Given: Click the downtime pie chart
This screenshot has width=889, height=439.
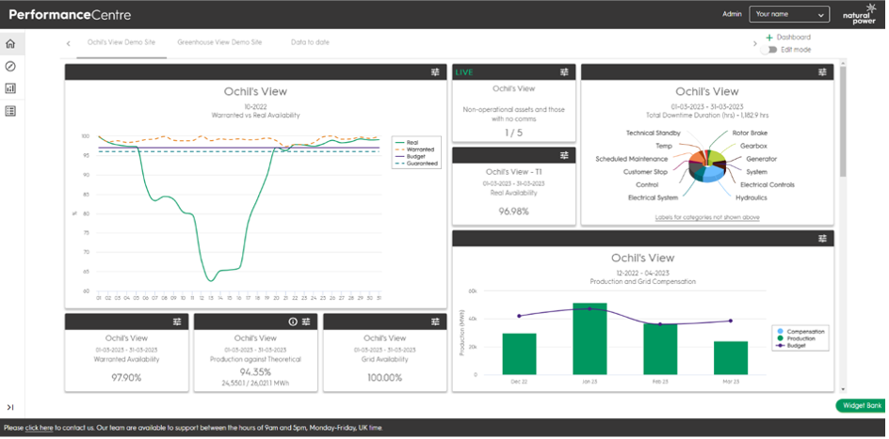Looking at the screenshot, I should pos(707,165).
